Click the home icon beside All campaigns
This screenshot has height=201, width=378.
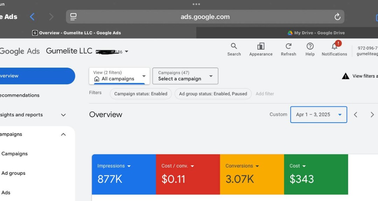pos(97,79)
